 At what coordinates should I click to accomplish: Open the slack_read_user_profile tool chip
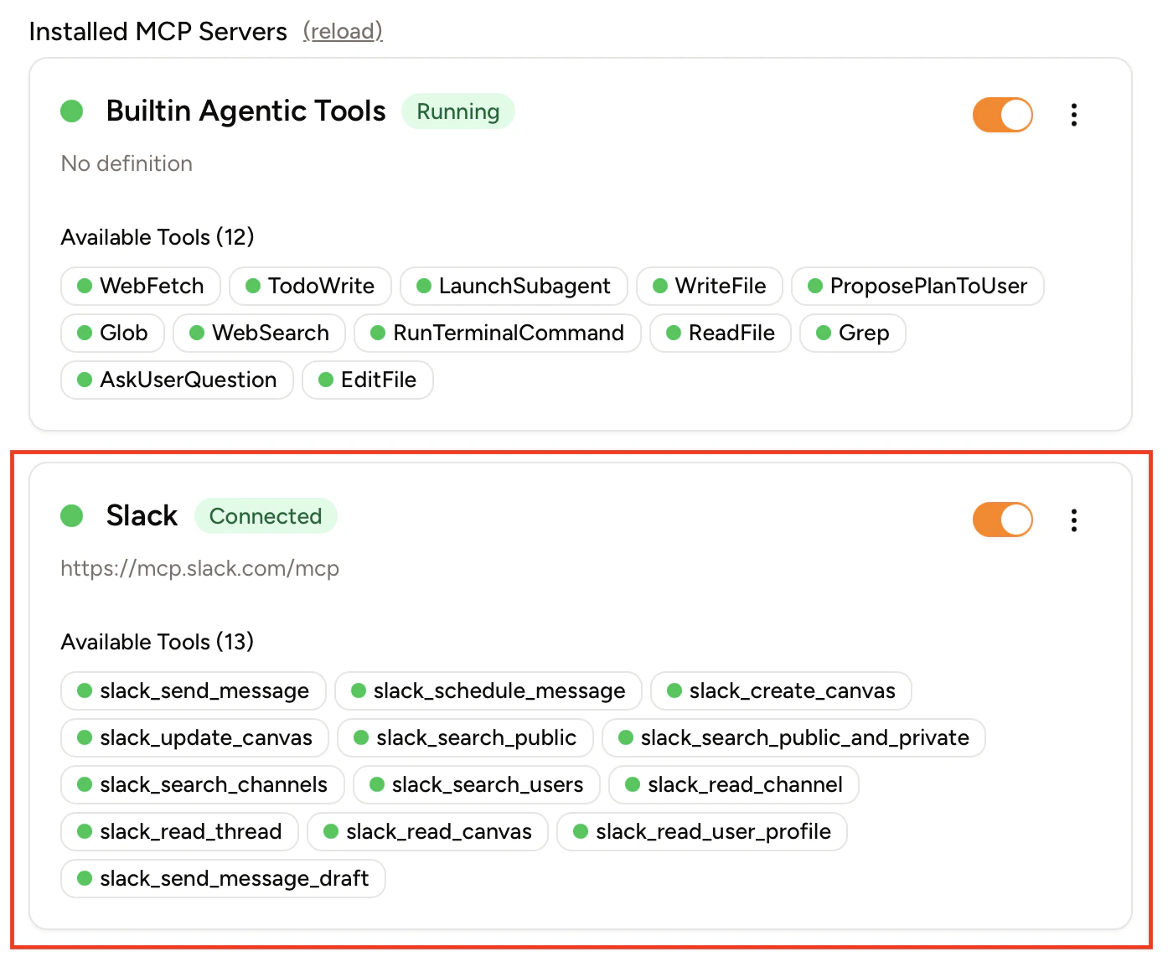702,831
